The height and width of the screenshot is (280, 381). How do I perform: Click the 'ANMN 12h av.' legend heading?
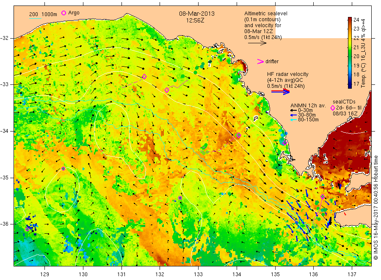(x=308, y=106)
